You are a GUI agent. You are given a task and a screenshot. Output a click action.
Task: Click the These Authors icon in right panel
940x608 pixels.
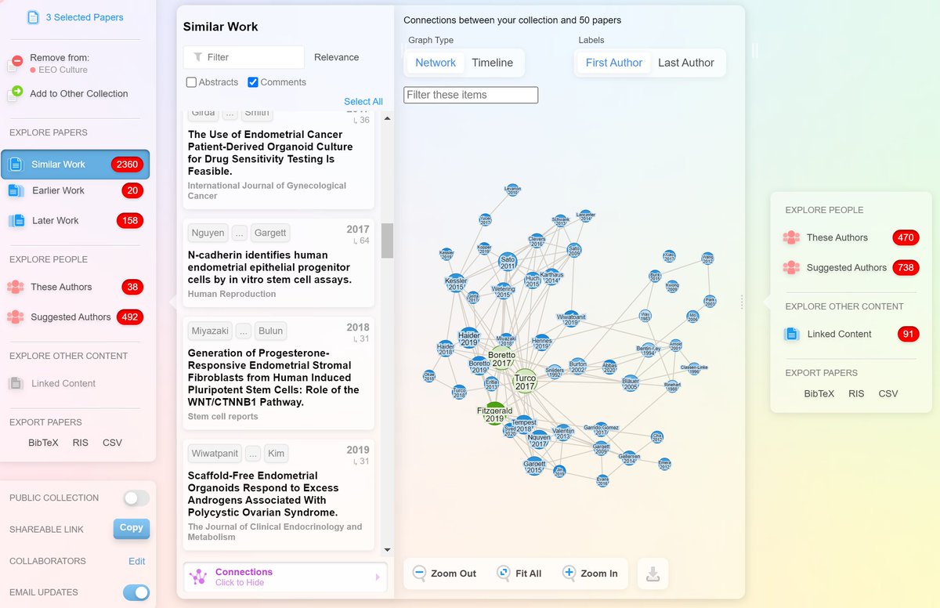pyautogui.click(x=791, y=237)
